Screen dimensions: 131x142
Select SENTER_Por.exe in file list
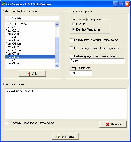30,24
